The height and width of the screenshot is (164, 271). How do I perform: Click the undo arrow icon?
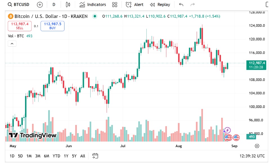[181, 4]
